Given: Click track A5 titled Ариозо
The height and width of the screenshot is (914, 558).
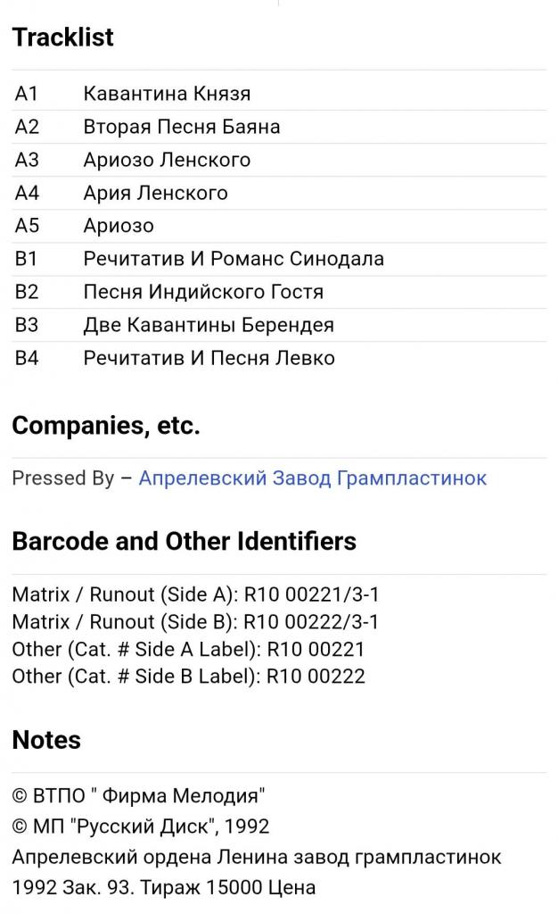Looking at the screenshot, I should pyautogui.click(x=119, y=226).
